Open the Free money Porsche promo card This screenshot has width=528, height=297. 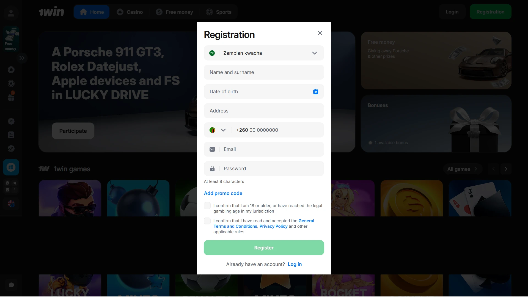436,61
